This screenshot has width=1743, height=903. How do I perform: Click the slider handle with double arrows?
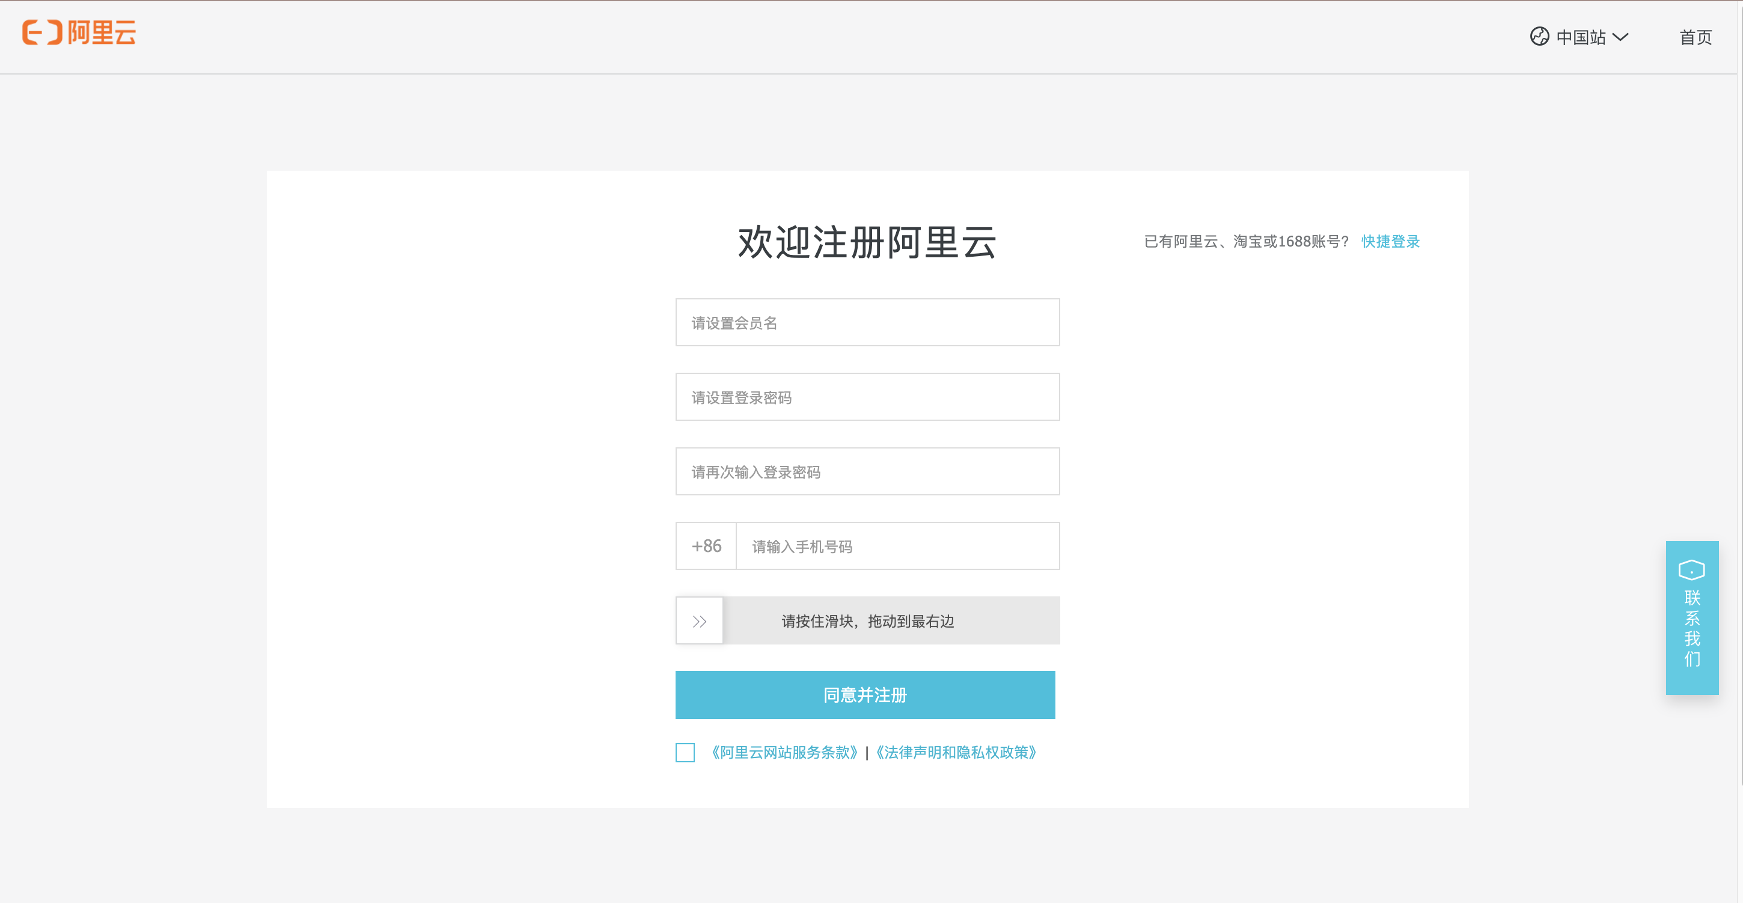[700, 620]
